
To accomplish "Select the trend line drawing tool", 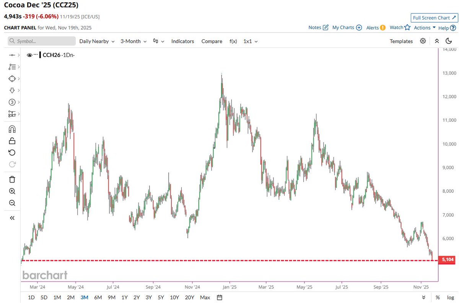I will click(12, 55).
